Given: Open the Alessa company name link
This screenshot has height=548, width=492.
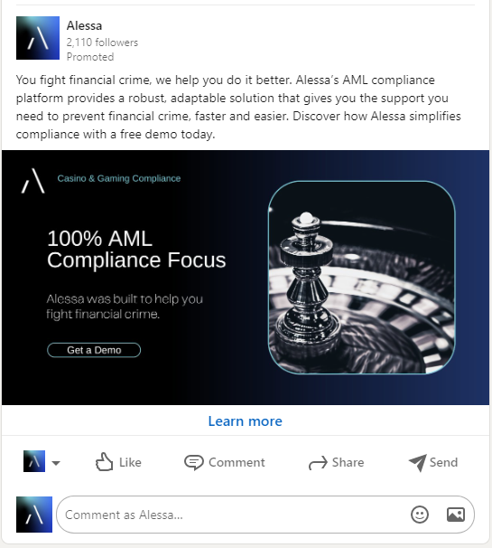Looking at the screenshot, I should [x=85, y=25].
